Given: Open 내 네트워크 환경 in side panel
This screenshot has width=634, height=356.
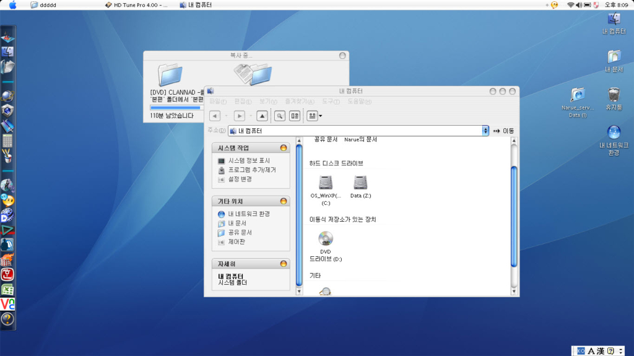Looking at the screenshot, I should (249, 214).
